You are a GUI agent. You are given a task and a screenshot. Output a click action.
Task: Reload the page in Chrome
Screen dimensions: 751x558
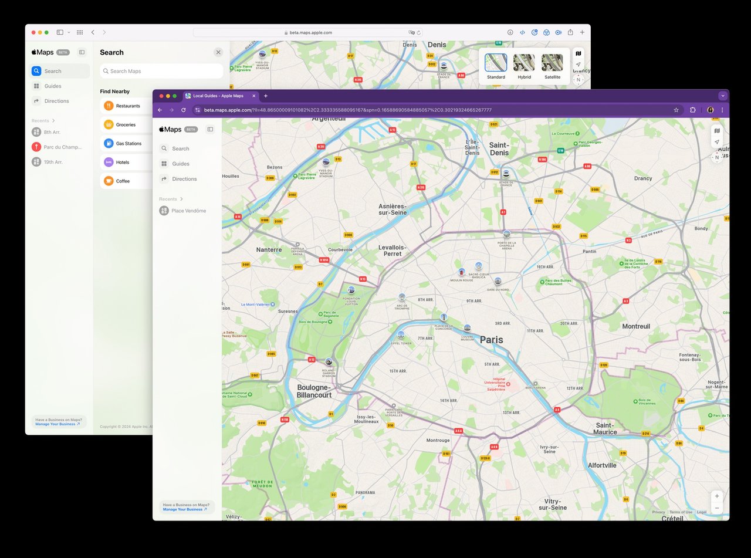[x=184, y=110]
